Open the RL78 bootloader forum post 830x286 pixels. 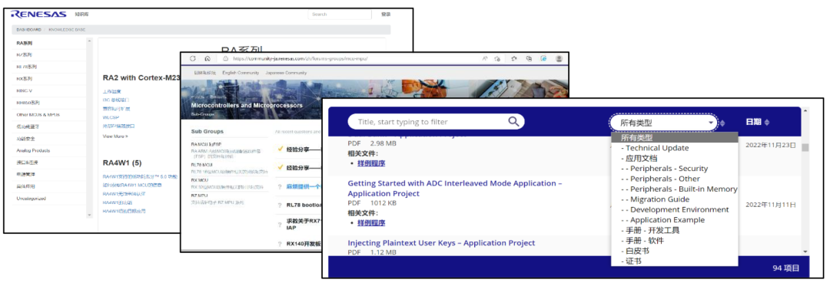pyautogui.click(x=304, y=205)
